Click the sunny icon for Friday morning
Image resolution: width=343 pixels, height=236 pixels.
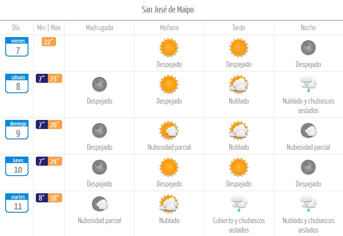click(x=169, y=47)
